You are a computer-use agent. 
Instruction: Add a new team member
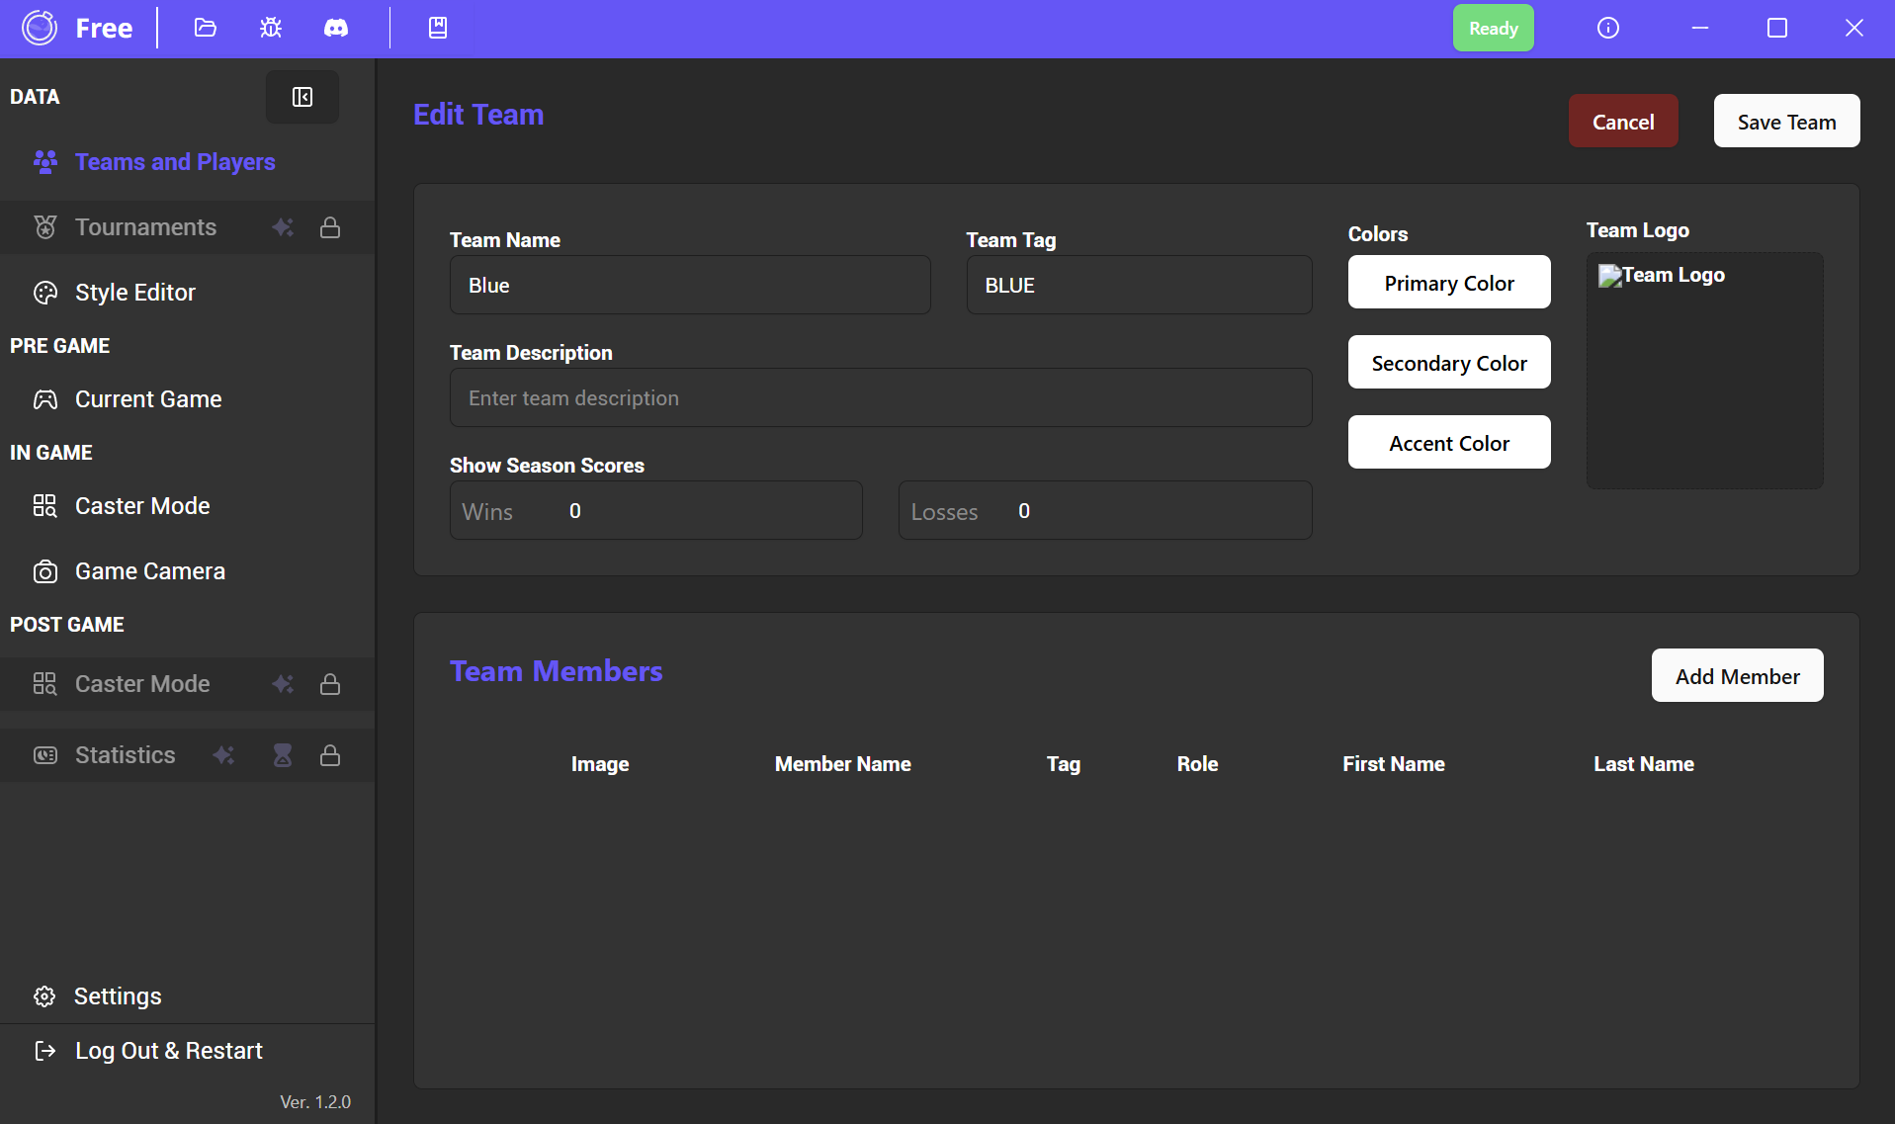[x=1737, y=676]
